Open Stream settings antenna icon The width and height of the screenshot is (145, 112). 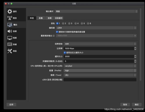(x=10, y=18)
